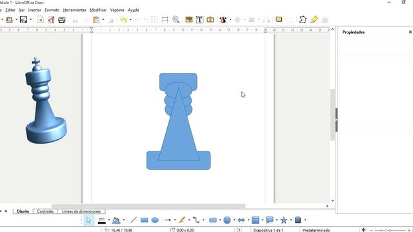This screenshot has height=232, width=413.
Task: Export directly as PDF
Action: 51,20
